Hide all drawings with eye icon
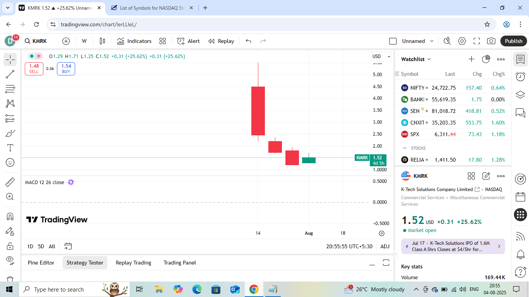The image size is (529, 297). point(10,260)
